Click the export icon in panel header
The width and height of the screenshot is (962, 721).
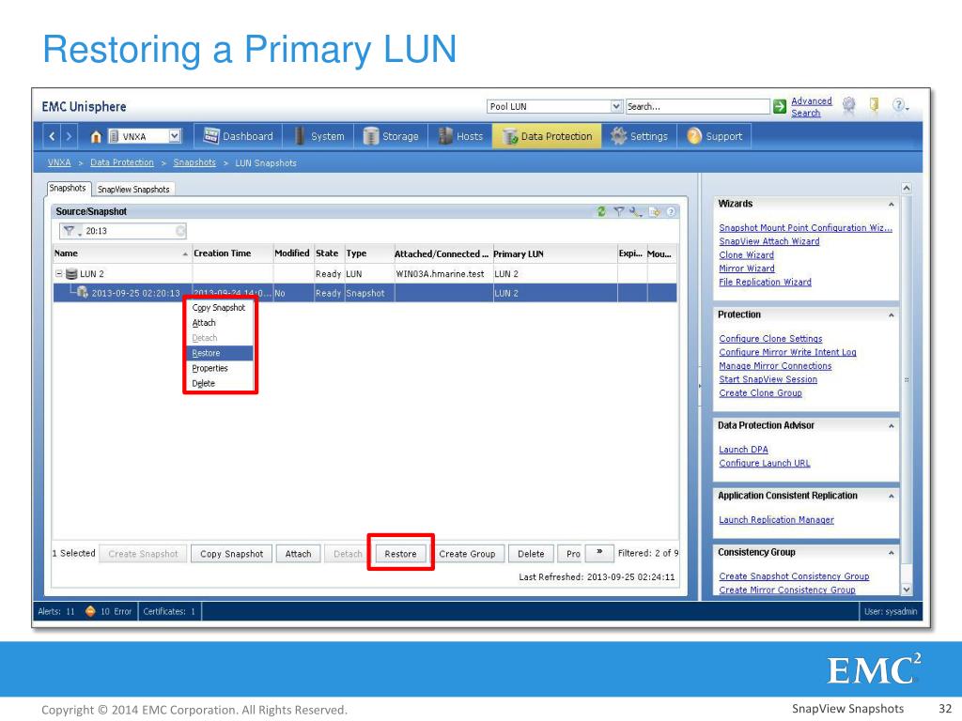tap(654, 211)
